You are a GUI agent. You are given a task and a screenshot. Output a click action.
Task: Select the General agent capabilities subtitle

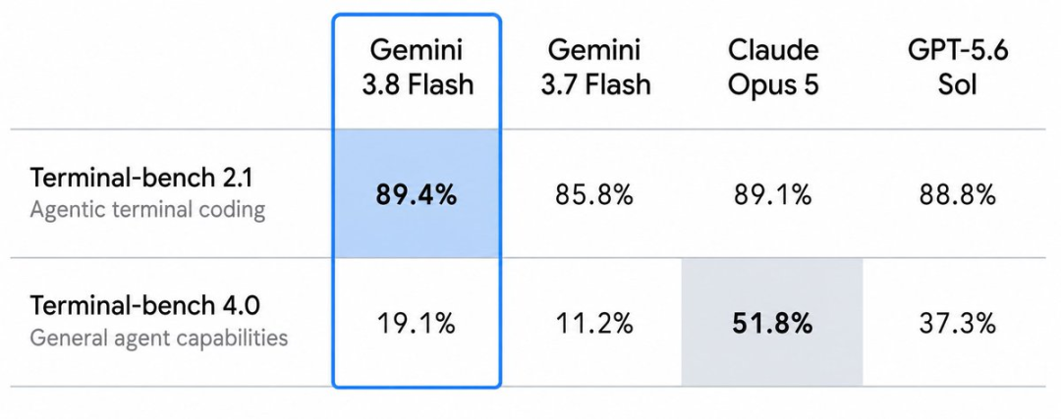coord(159,338)
